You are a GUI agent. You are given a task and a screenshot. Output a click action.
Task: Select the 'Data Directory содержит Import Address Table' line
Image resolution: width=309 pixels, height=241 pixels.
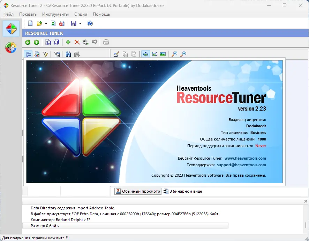[x=73, y=208]
